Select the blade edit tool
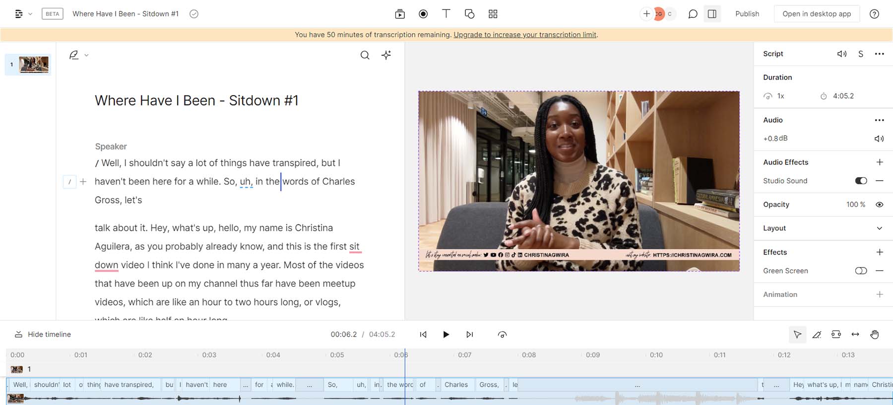The image size is (893, 405). click(x=817, y=335)
